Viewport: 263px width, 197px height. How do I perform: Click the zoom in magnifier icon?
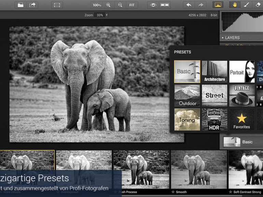109,5
